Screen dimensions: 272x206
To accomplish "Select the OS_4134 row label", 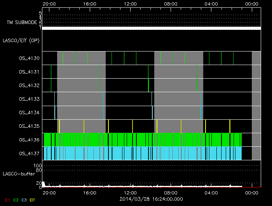I will [x=29, y=113].
